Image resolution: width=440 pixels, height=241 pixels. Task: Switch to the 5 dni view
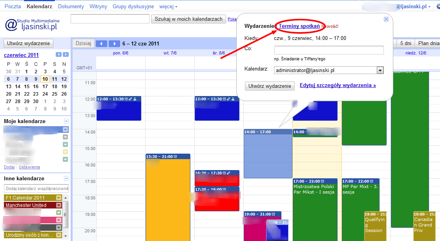[x=405, y=43]
